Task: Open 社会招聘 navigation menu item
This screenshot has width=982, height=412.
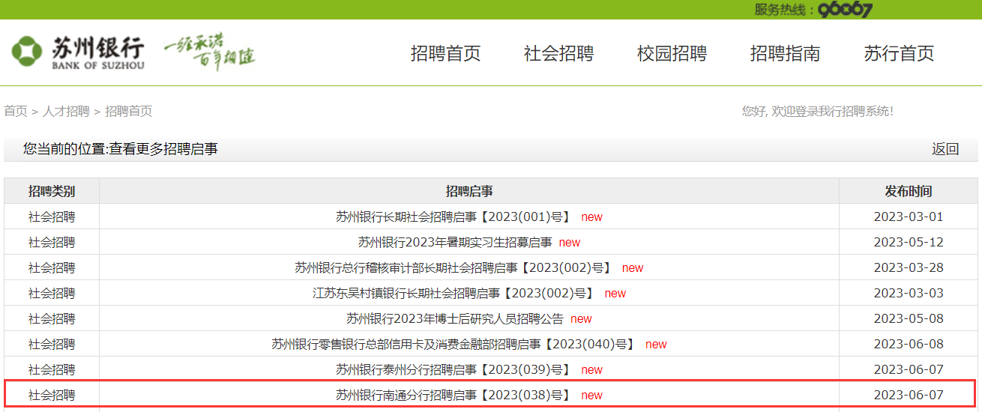Action: point(558,53)
